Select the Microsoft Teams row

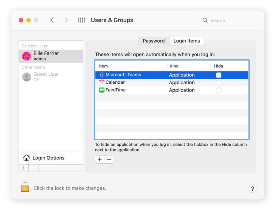[172, 75]
